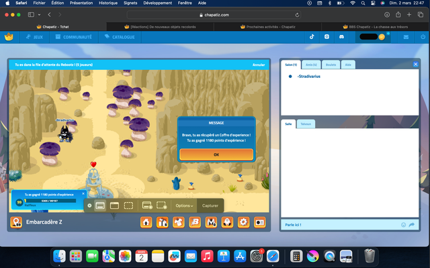Select capture selected window mode
The width and height of the screenshot is (430, 268).
click(114, 206)
